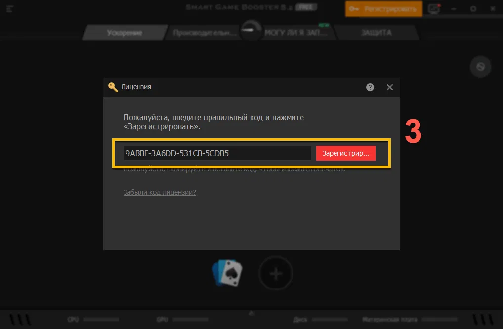Switch to the МОГУ ЛИ Я ЗАП... tab
503x329 pixels.
tap(296, 33)
